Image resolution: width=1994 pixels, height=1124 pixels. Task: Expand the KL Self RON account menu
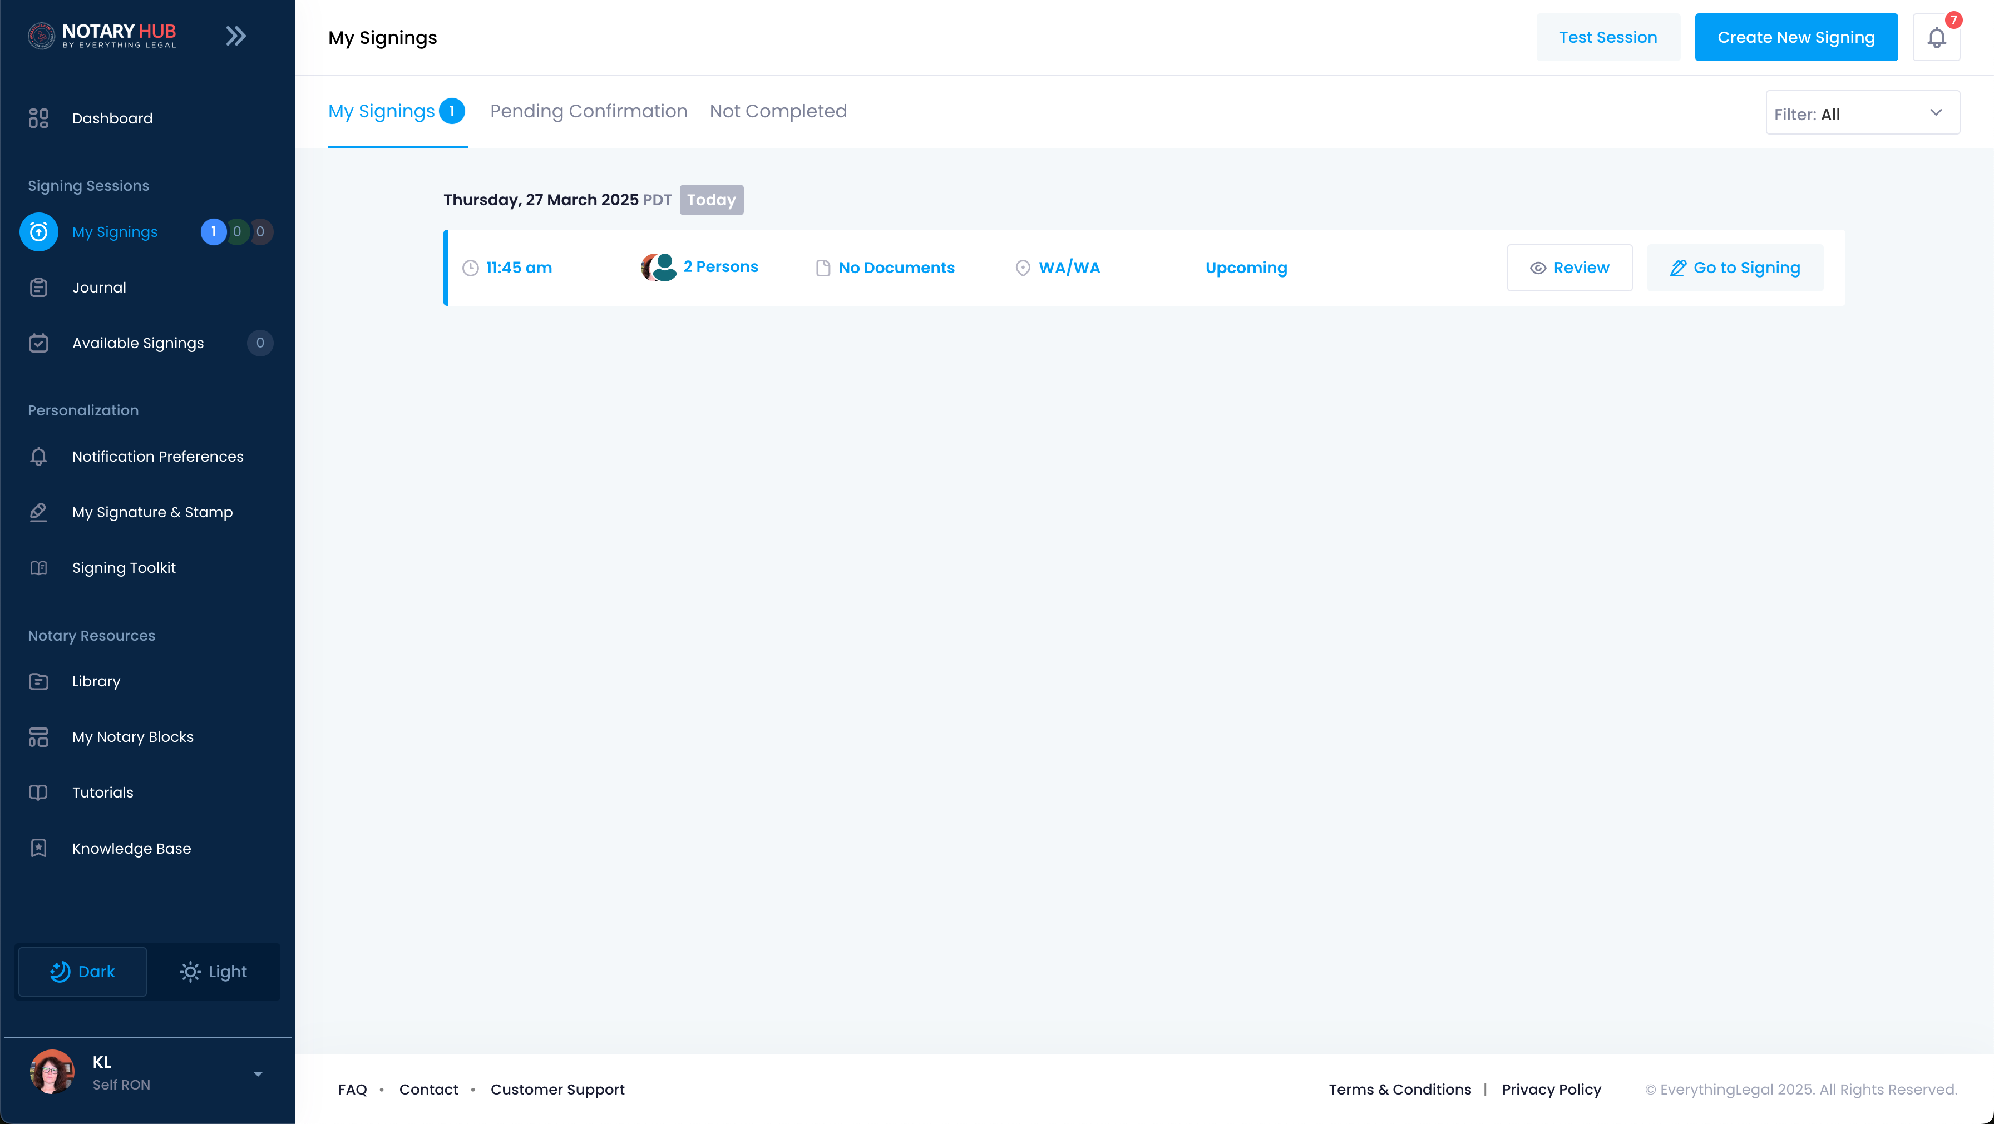pos(258,1075)
